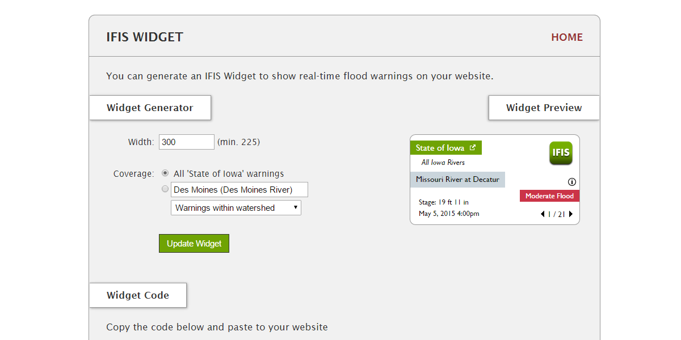Click the dropdown arrow on the watershed selector

296,207
